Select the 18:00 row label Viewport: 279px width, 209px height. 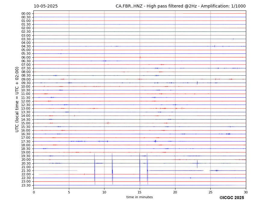26,145
